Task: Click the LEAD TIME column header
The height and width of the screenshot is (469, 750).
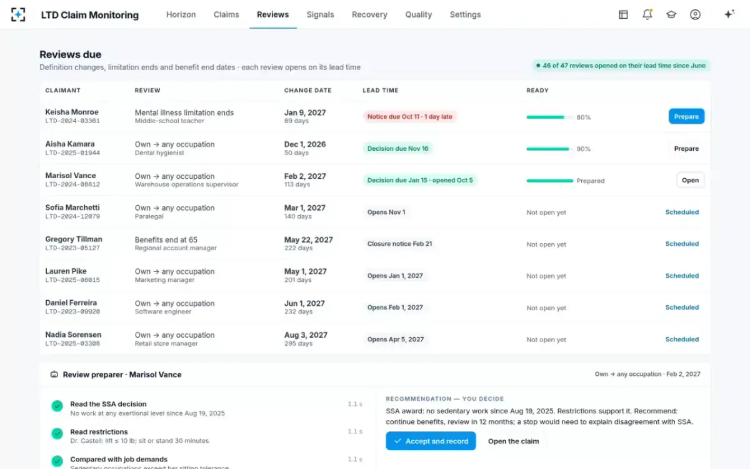Action: pyautogui.click(x=380, y=91)
